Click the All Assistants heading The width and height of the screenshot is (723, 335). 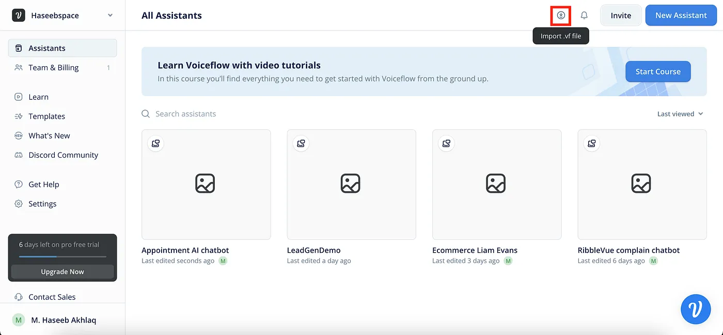click(172, 16)
